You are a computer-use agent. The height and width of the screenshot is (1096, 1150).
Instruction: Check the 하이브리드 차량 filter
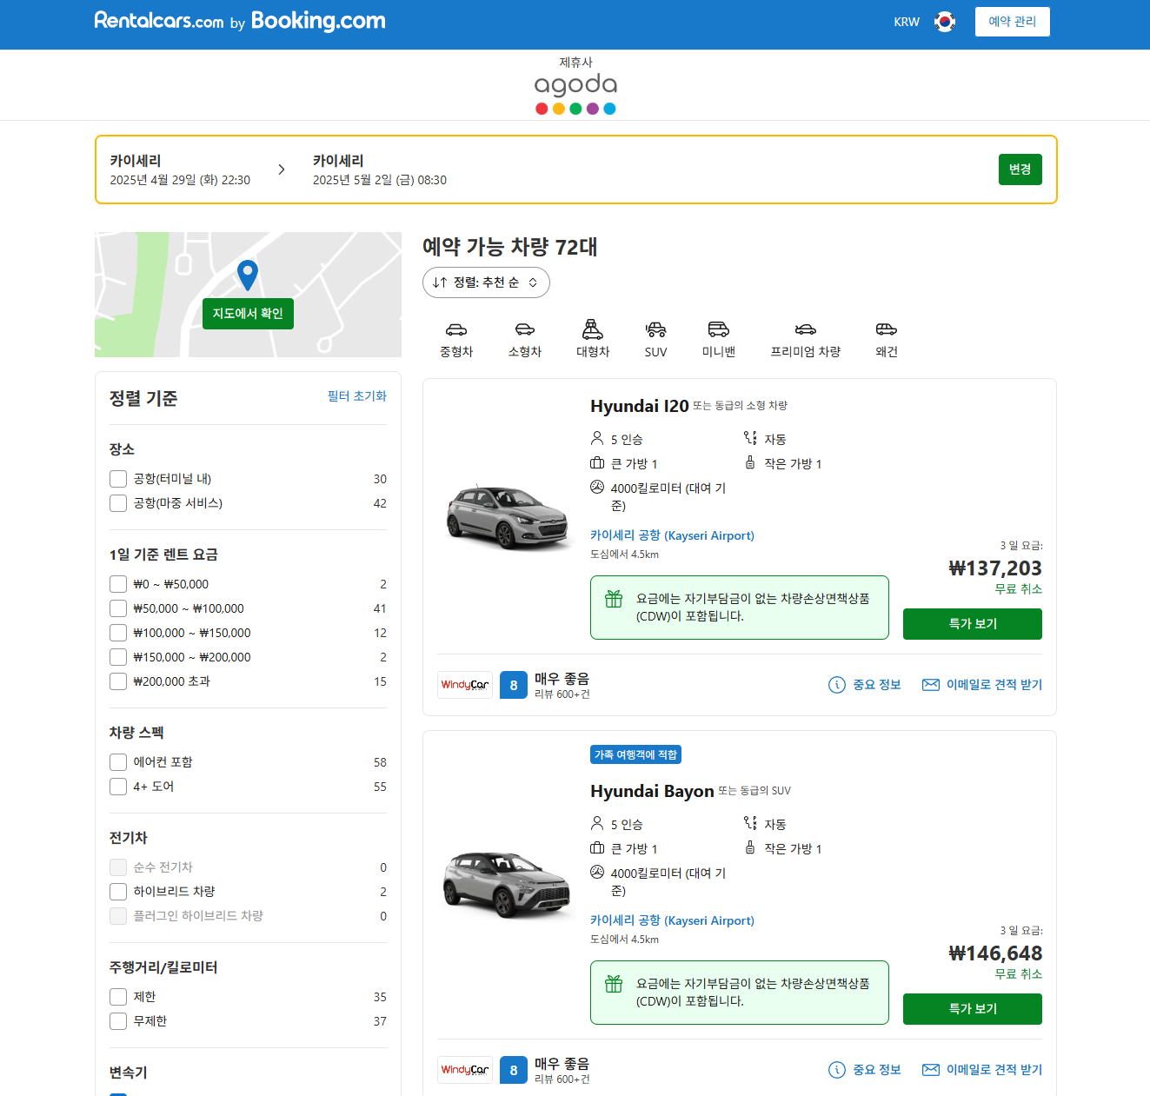click(x=118, y=892)
